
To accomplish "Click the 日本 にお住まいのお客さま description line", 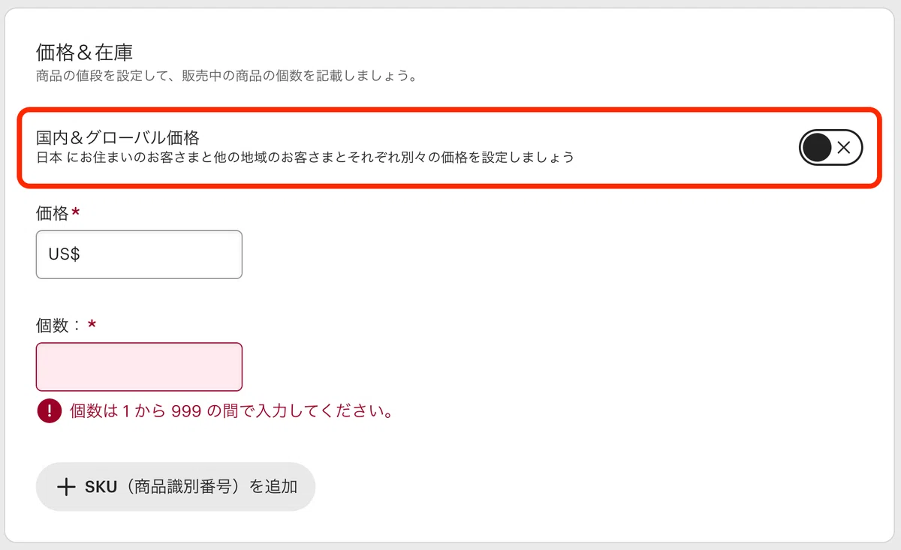I will pos(306,158).
